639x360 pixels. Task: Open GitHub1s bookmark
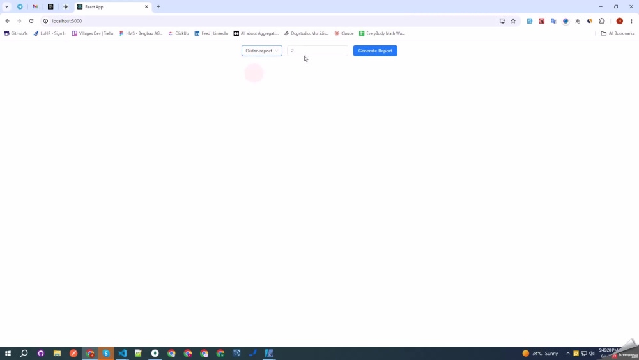(x=16, y=33)
